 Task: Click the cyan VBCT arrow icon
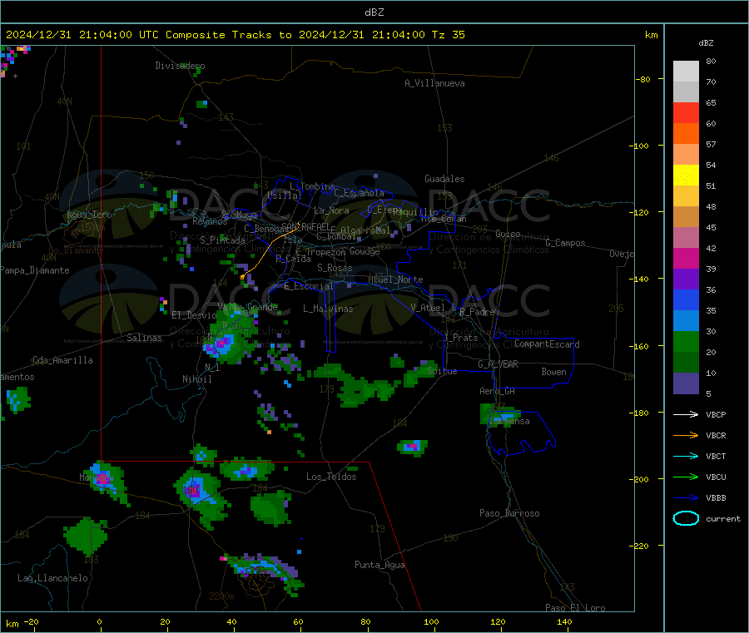coord(686,456)
